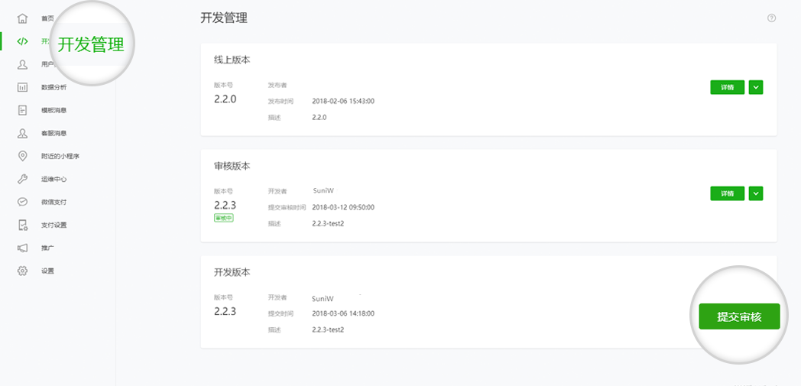
Task: Open the 支付设置 menu item
Action: click(x=54, y=225)
